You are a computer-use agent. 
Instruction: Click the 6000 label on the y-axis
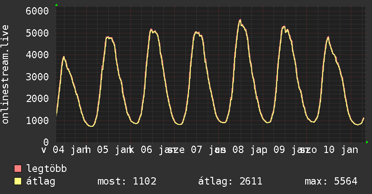37,11
